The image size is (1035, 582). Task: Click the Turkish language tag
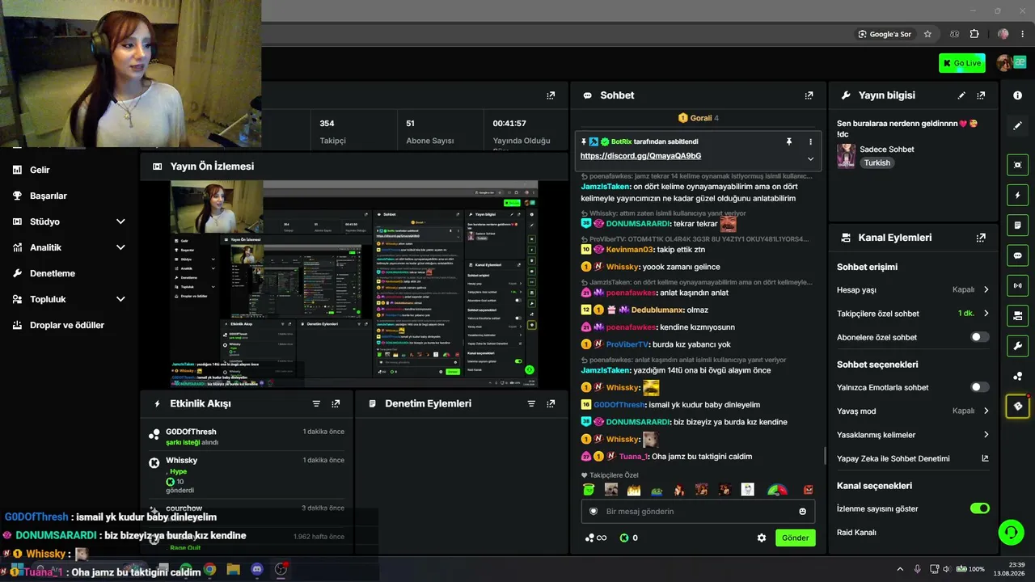coord(877,162)
